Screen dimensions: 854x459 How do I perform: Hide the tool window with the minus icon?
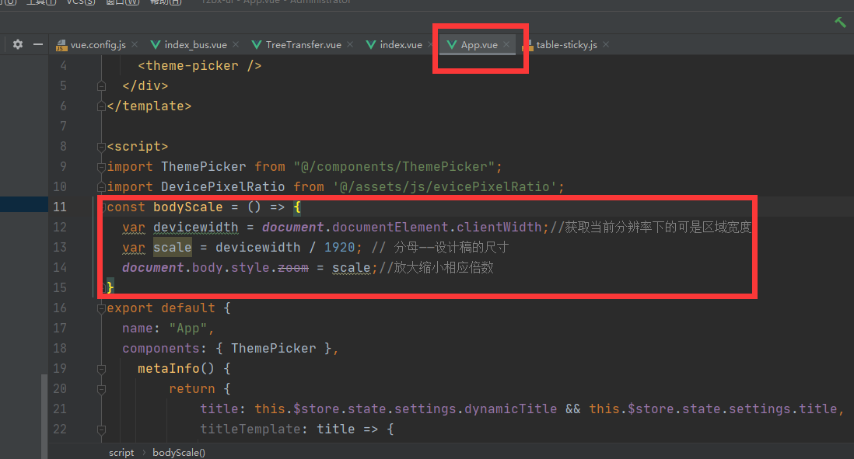37,45
